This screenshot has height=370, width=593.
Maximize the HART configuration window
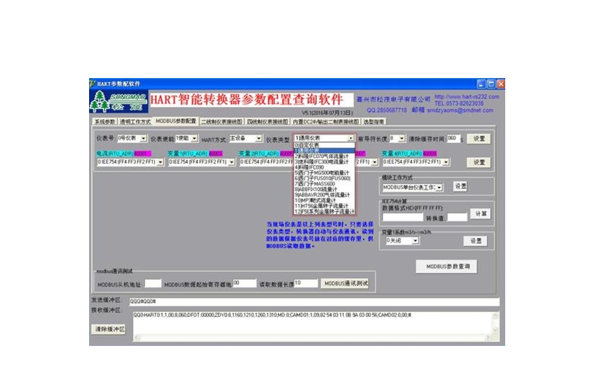point(491,84)
